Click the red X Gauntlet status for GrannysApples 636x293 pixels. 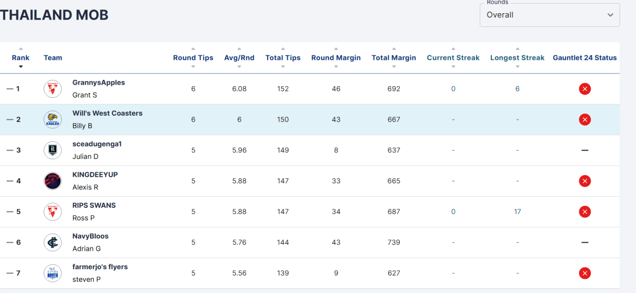click(x=585, y=89)
